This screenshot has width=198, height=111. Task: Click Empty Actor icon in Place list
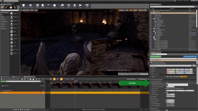[11, 13]
